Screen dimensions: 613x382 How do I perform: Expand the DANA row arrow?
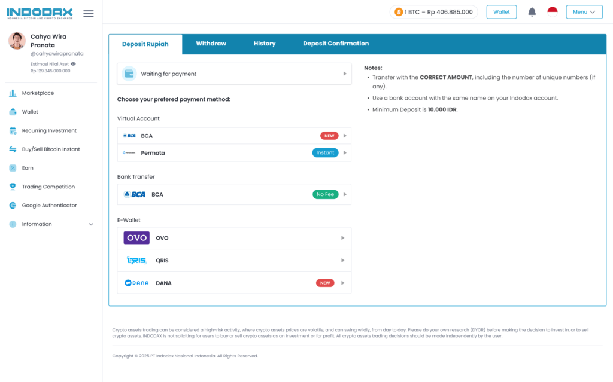pyautogui.click(x=342, y=283)
